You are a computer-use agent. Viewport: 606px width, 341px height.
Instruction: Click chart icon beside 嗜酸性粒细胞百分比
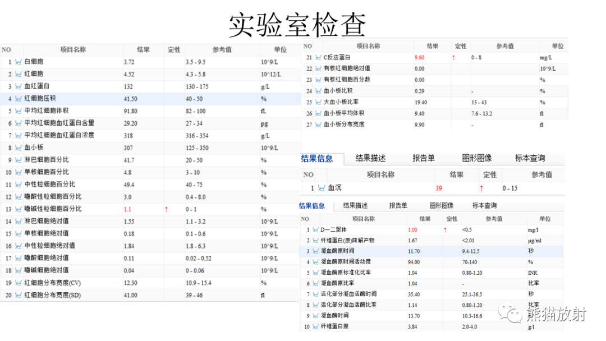[x=18, y=196]
